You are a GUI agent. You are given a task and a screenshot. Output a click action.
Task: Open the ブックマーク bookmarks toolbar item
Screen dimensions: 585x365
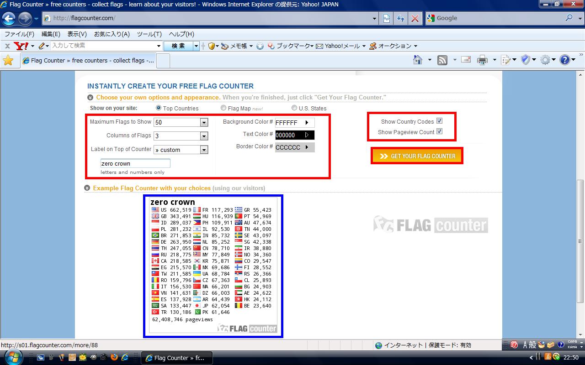290,46
